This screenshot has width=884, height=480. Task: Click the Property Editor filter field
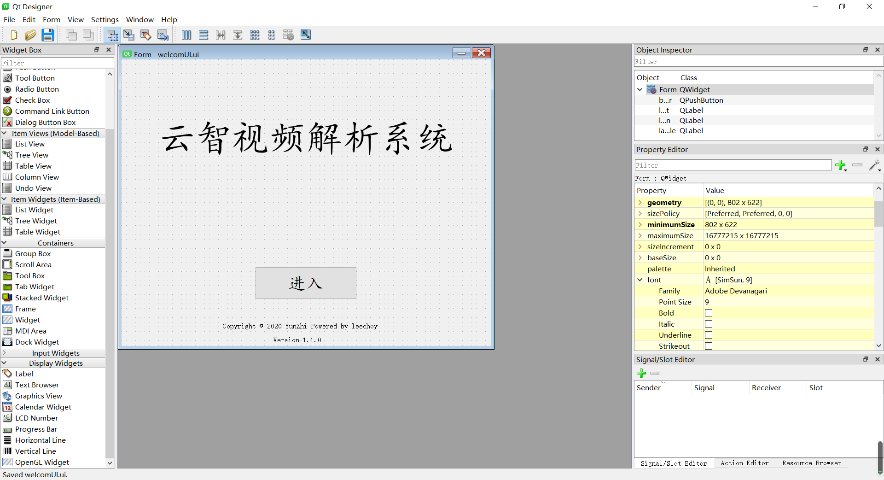coord(733,165)
